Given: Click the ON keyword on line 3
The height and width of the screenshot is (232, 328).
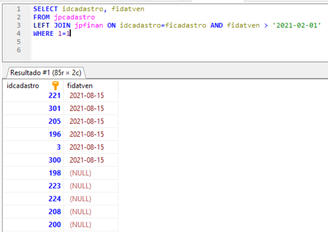Looking at the screenshot, I should 111,25.
